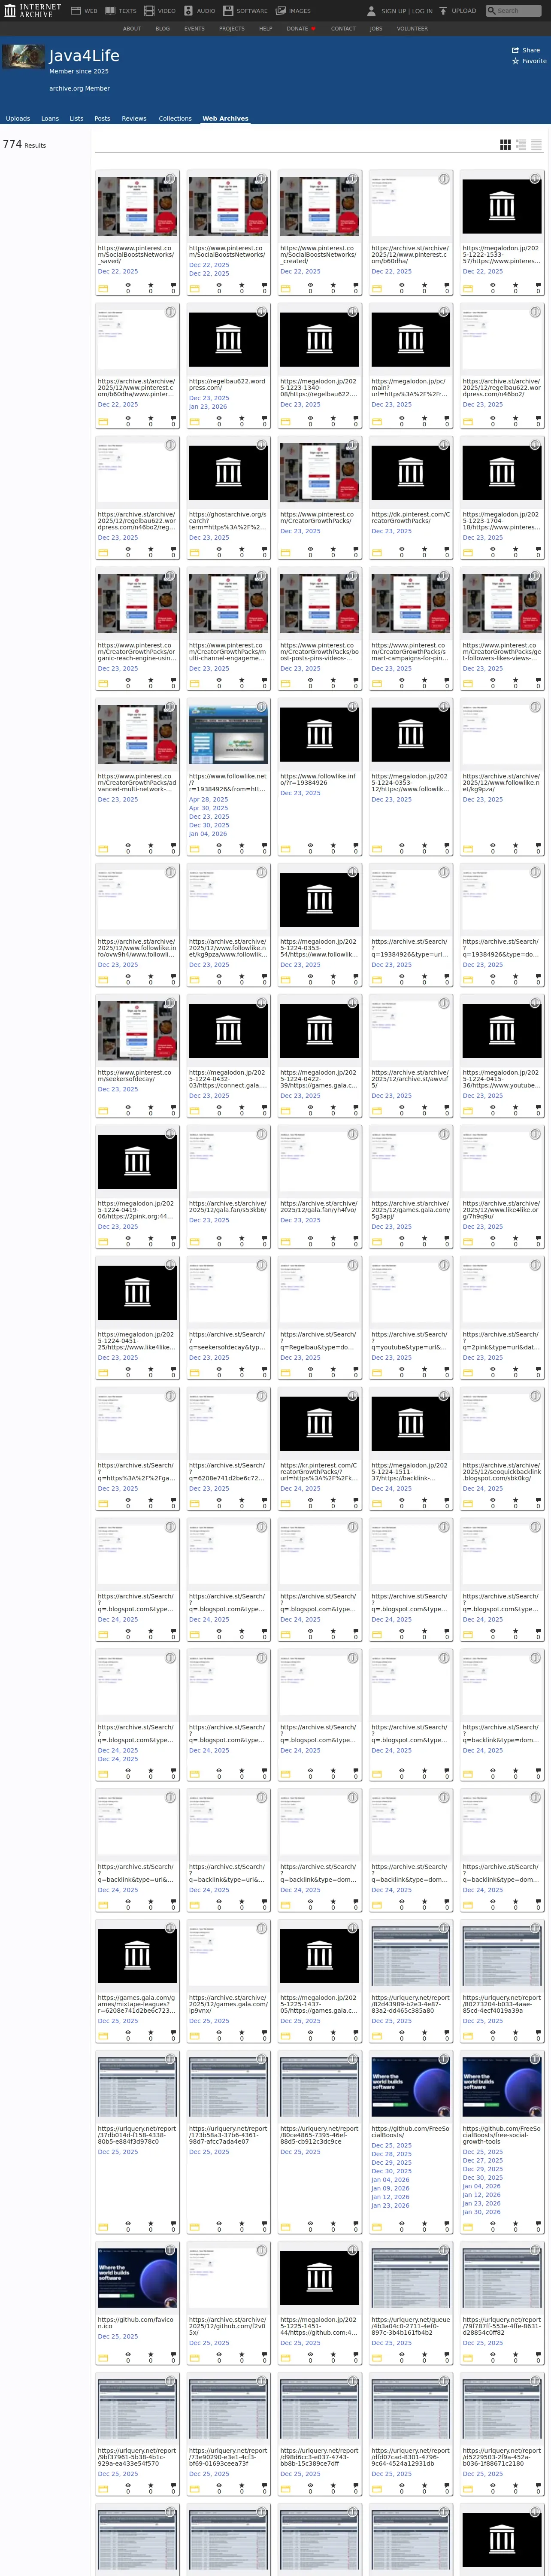
Task: Open the Posts tab
Action: 102,118
